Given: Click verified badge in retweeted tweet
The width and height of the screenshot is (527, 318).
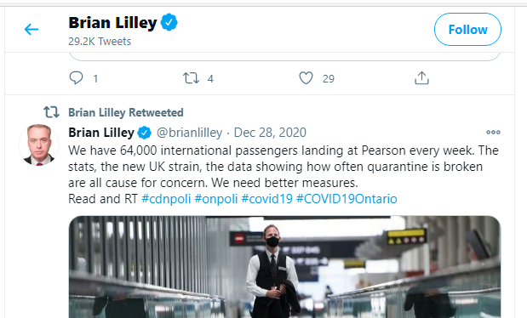Looking at the screenshot, I should 145,133.
